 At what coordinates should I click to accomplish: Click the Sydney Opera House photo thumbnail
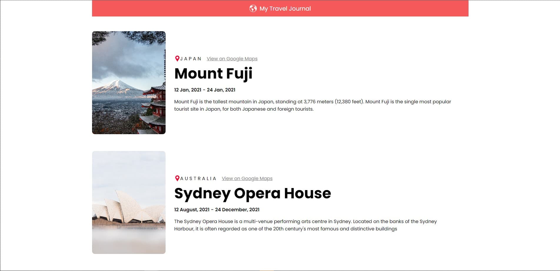pos(129,202)
